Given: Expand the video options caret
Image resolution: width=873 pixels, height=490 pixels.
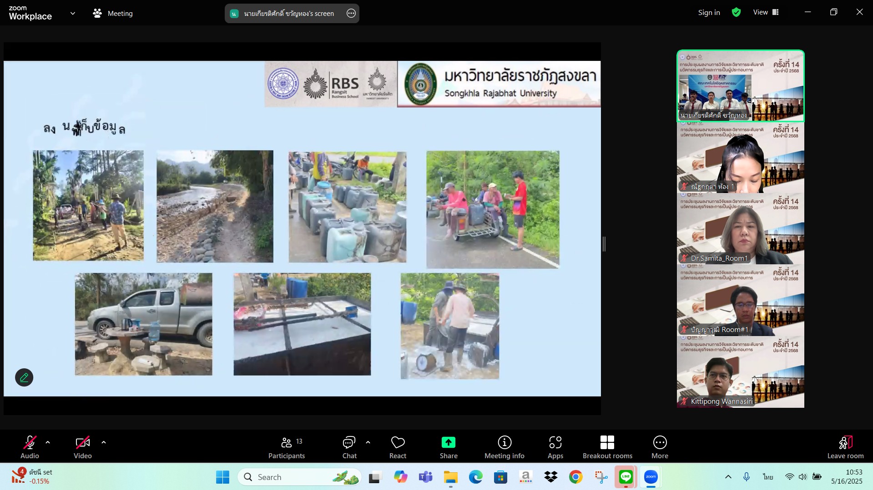Looking at the screenshot, I should pyautogui.click(x=104, y=442).
